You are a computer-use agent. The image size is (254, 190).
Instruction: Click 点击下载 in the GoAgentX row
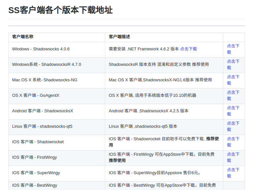[233, 93]
